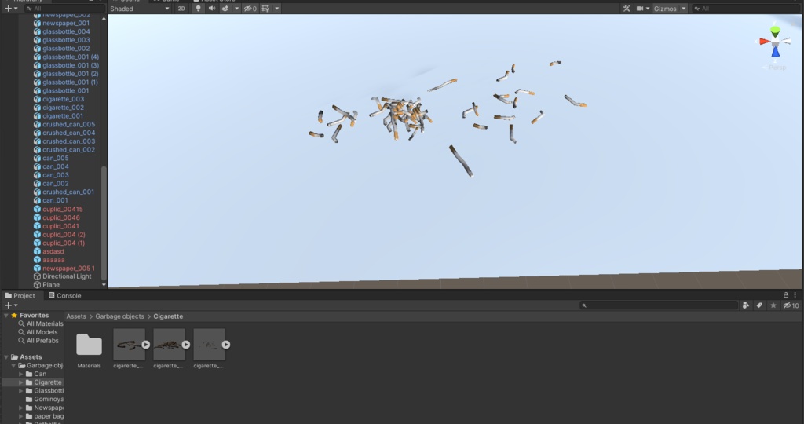
Task: Expand the Can folder
Action: [21, 374]
